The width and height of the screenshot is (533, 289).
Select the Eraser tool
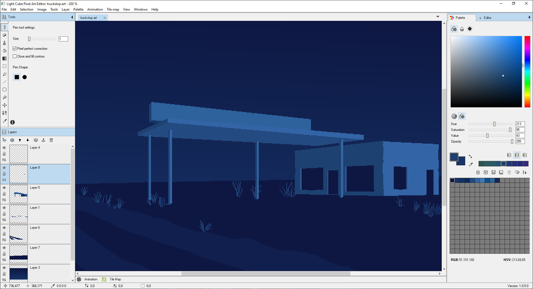pos(4,35)
